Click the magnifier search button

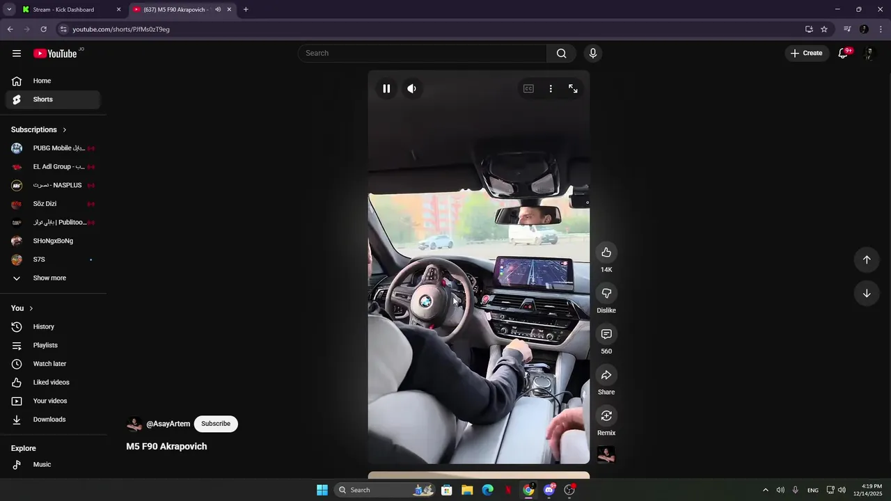[x=561, y=53]
